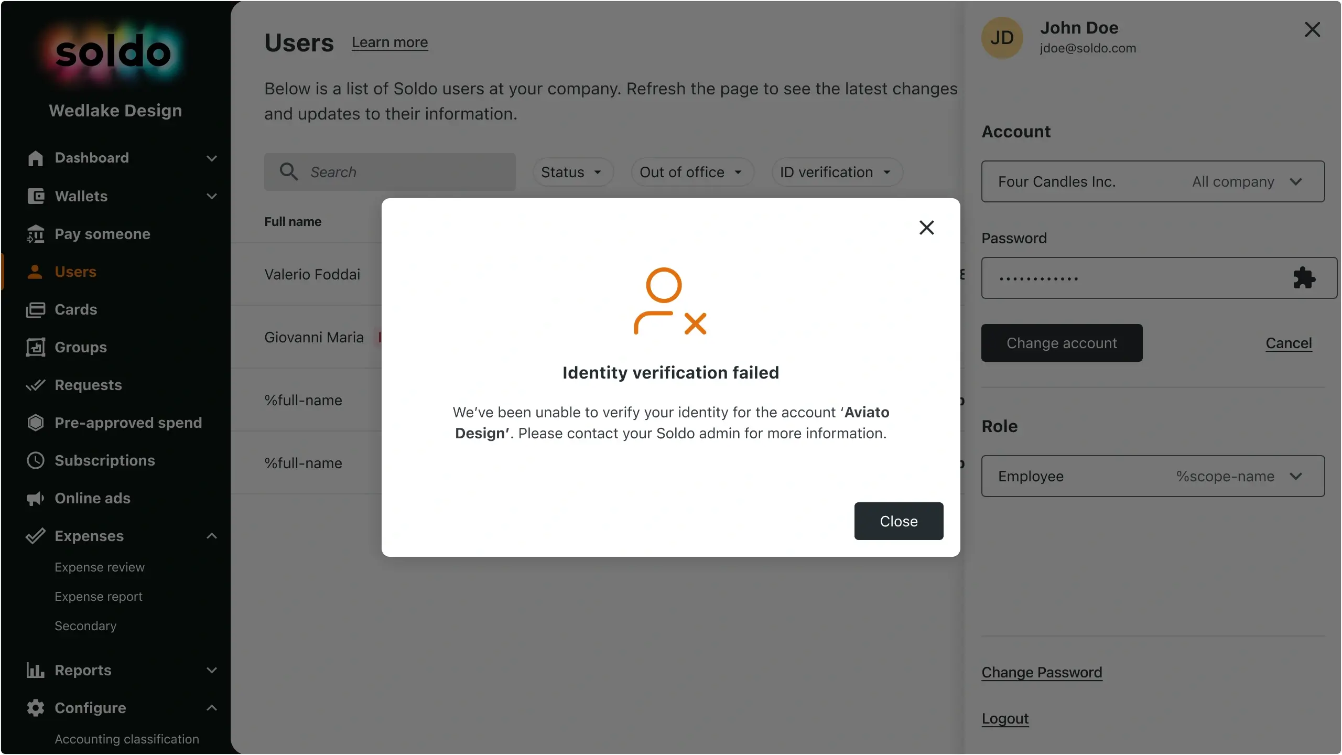Click the Soldo logo in the sidebar

tap(113, 52)
